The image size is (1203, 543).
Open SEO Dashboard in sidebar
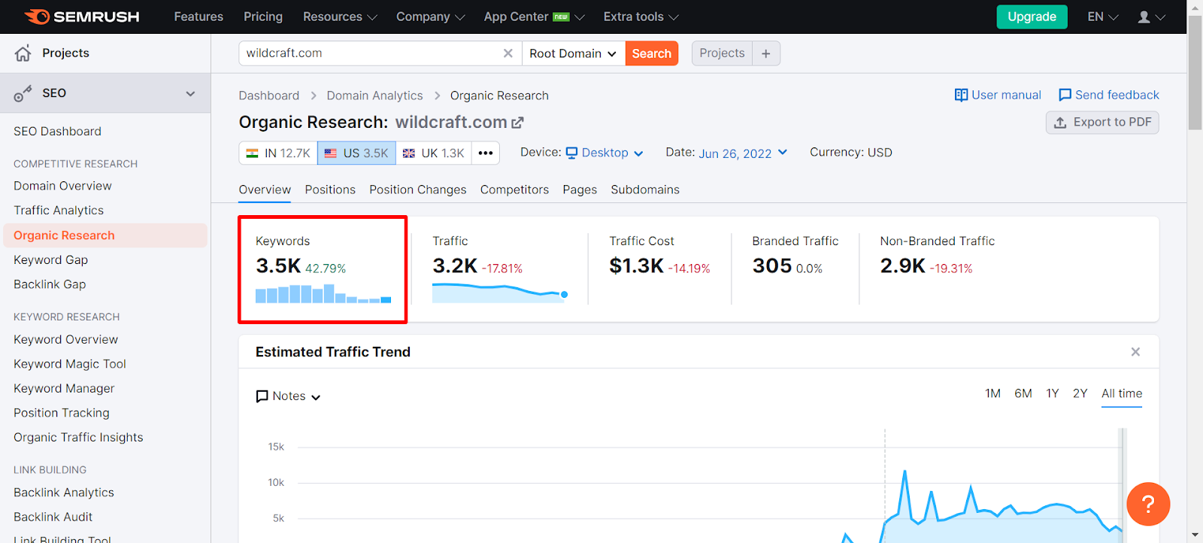[x=57, y=132]
